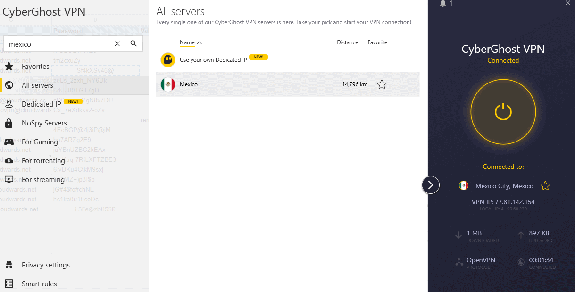Screen dimensions: 575x292
Task: Toggle the VPN power button
Action: click(x=503, y=112)
